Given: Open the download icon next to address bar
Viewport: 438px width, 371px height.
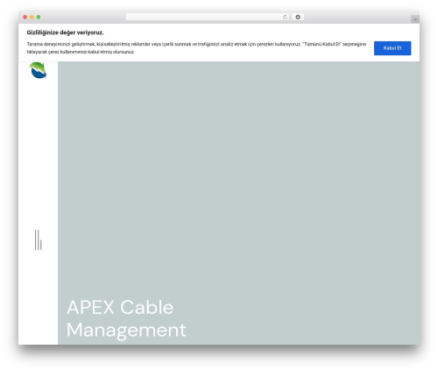Looking at the screenshot, I should (298, 18).
